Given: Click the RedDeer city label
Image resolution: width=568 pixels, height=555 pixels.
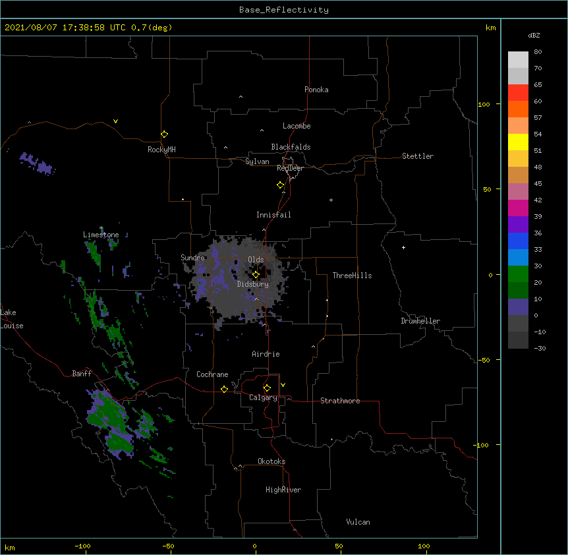Looking at the screenshot, I should tap(290, 168).
